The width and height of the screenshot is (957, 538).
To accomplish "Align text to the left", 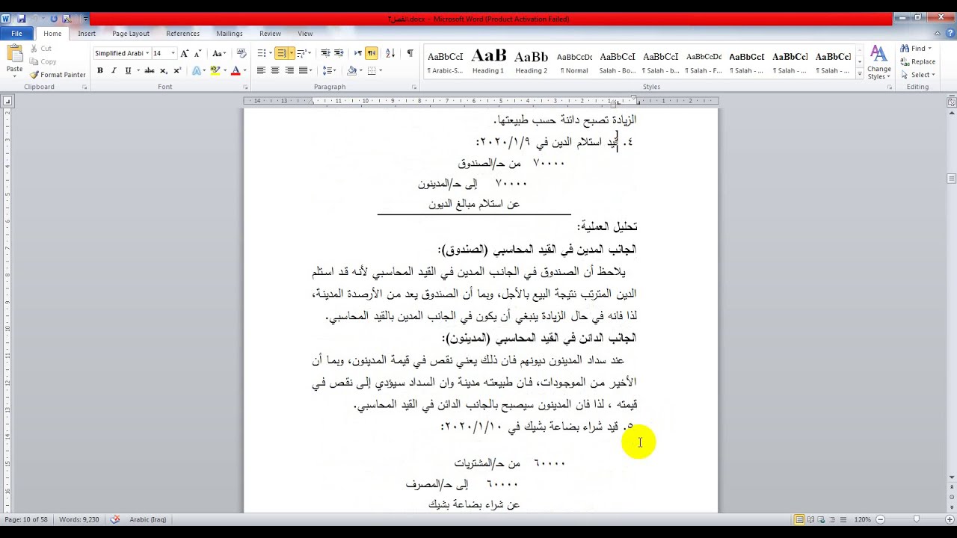I will (x=261, y=70).
